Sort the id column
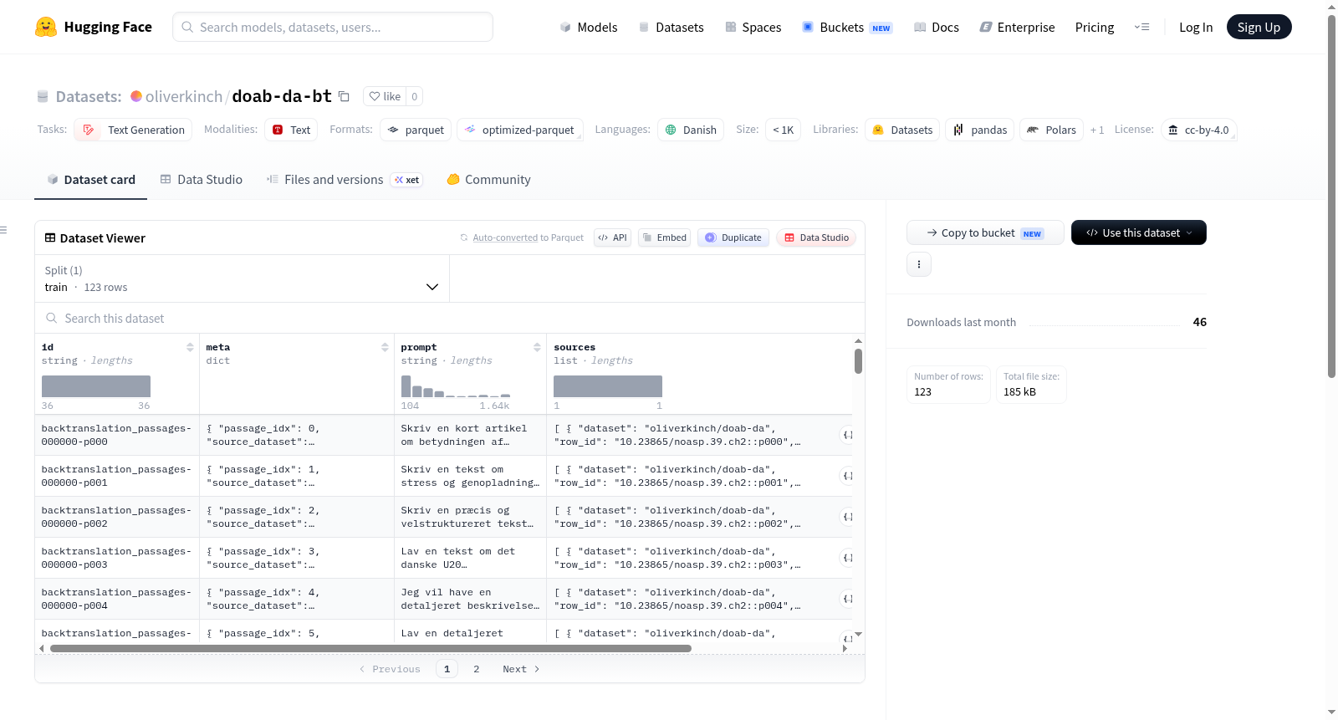Screen dimensions: 1338x720 [x=190, y=347]
